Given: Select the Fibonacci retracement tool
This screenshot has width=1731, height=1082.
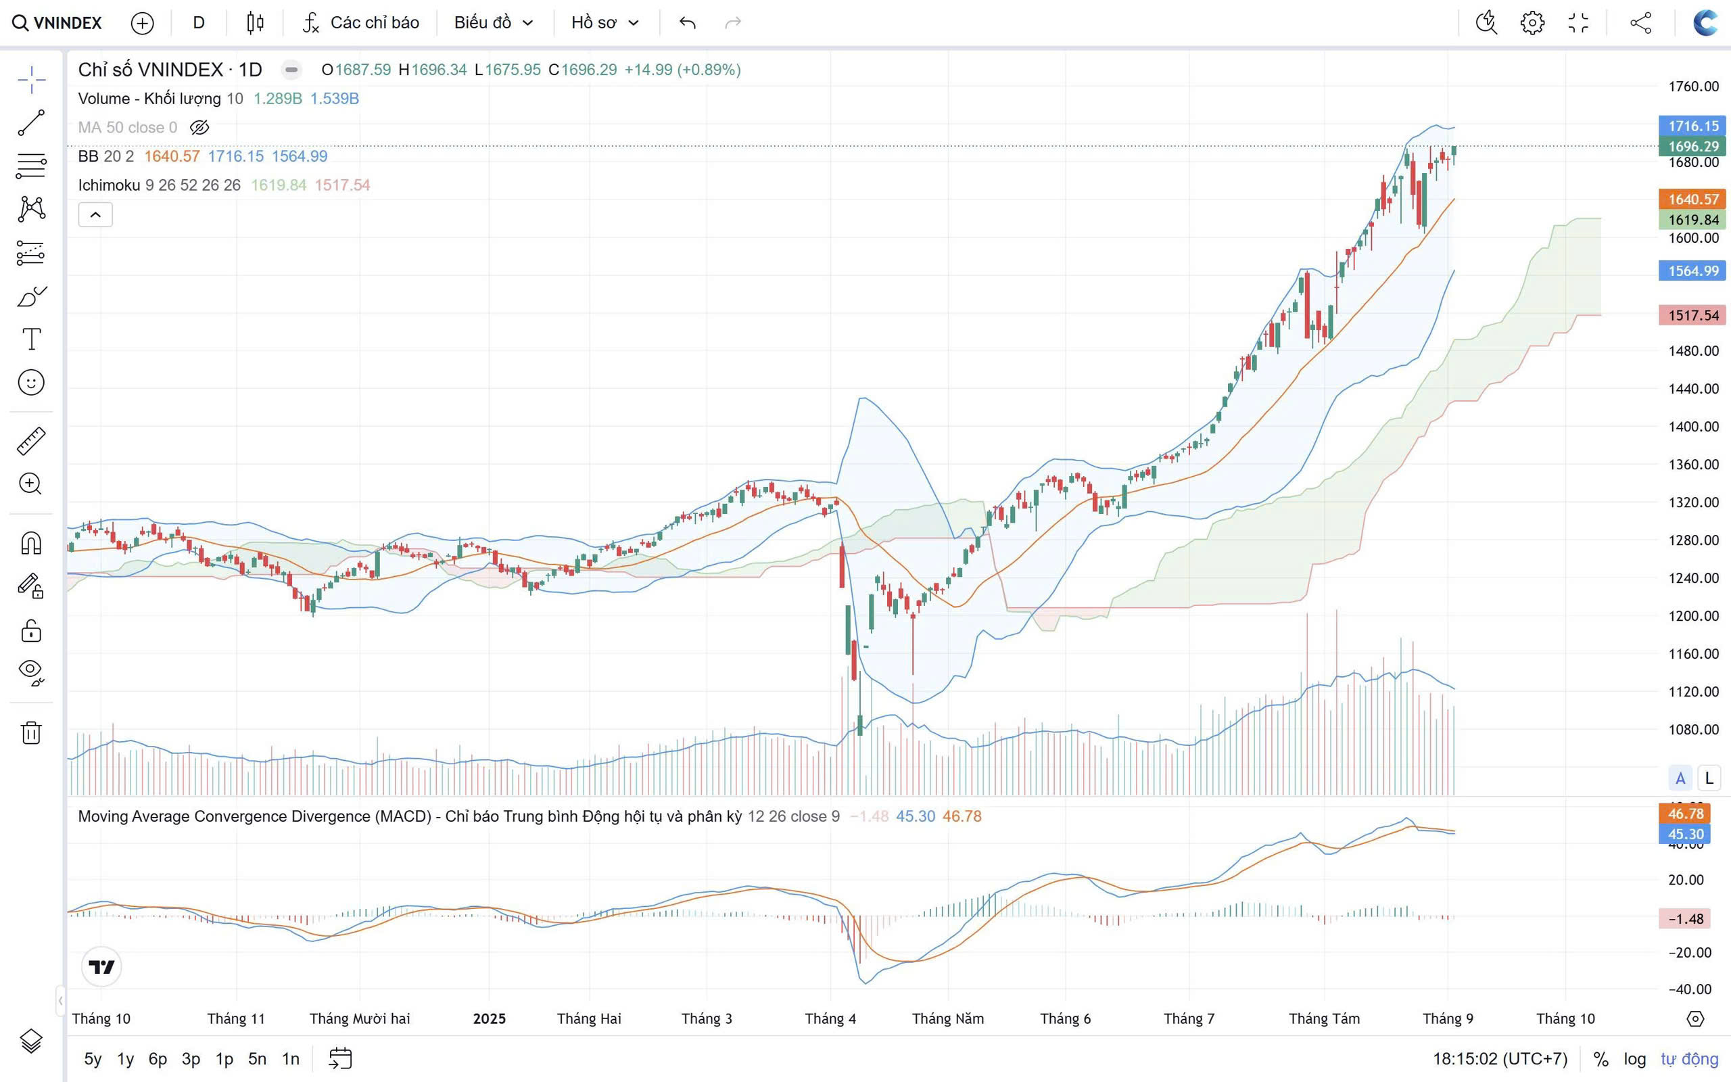Looking at the screenshot, I should pyautogui.click(x=32, y=166).
